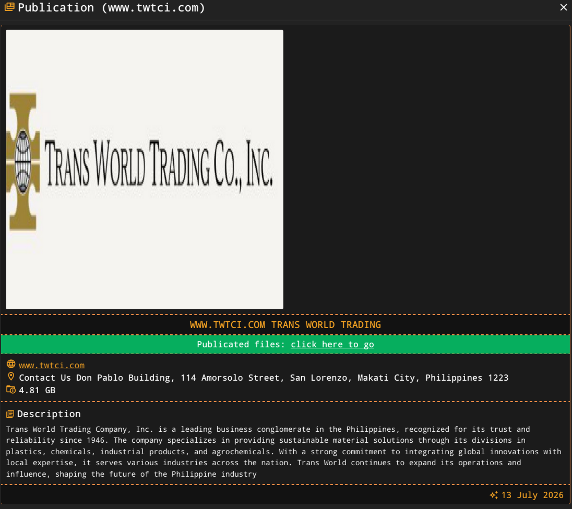Open the Trans World Trading logo image
Image resolution: width=572 pixels, height=509 pixels.
[145, 169]
